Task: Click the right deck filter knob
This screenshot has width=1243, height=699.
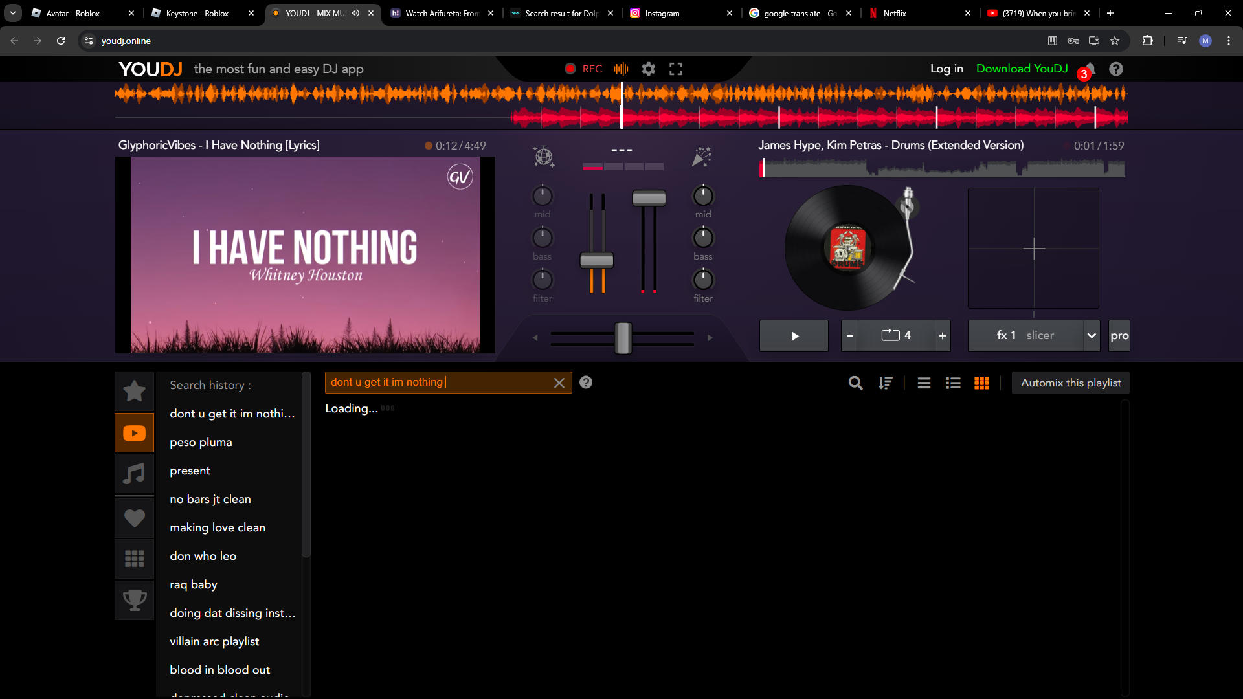Action: click(x=703, y=280)
